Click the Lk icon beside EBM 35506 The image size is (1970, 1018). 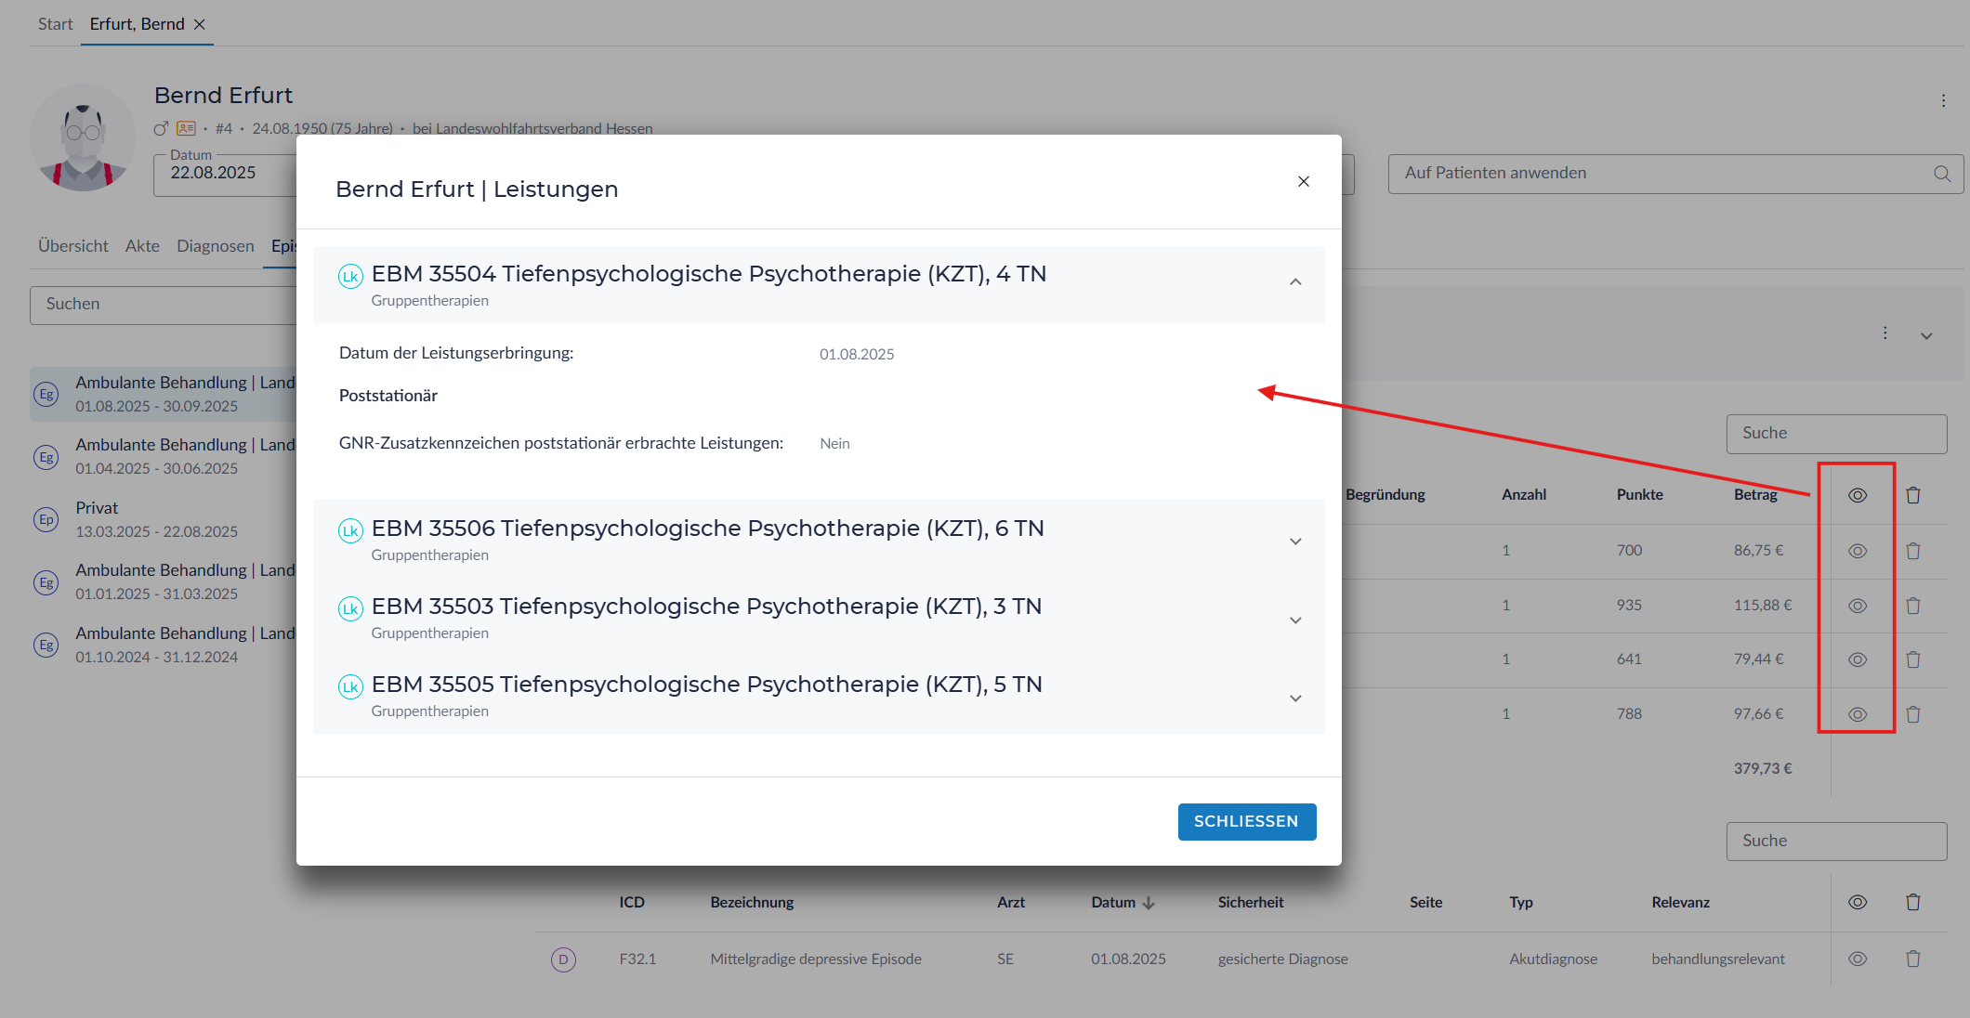coord(350,530)
